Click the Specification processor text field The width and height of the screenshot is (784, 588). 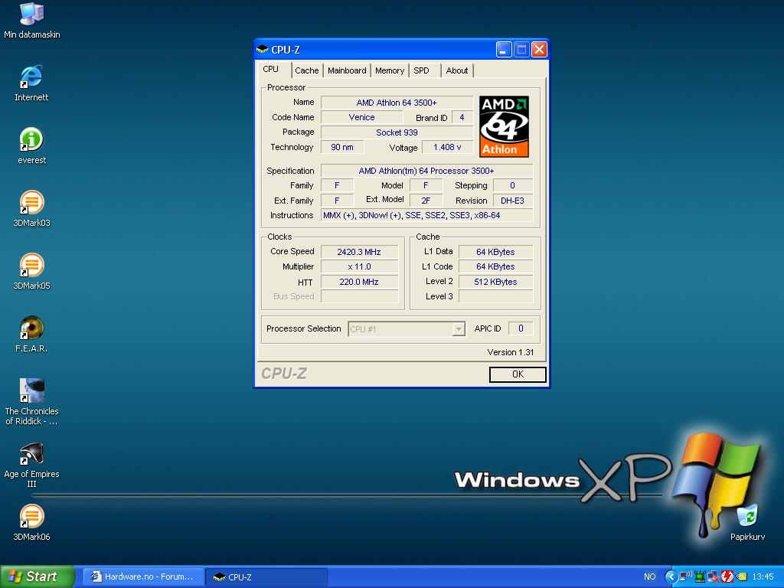coord(426,171)
